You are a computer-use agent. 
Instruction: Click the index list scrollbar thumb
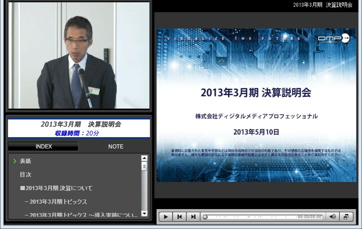click(144, 166)
